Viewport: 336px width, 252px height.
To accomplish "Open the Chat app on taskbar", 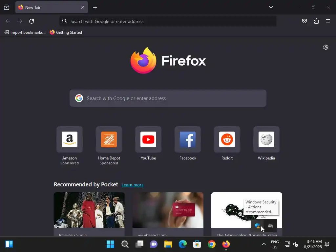I will 154,244.
